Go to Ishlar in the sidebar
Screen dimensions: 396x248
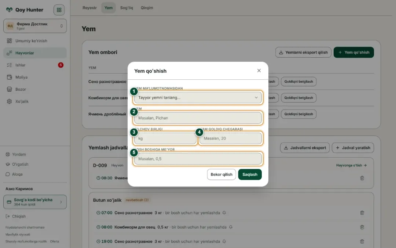pyautogui.click(x=35, y=65)
